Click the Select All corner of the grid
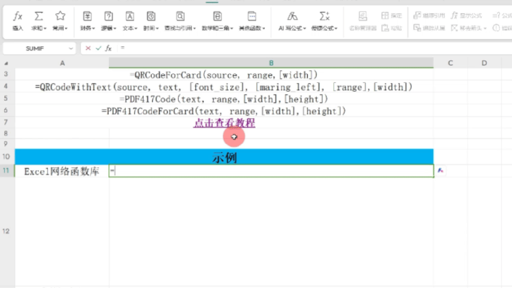Viewport: 512px width, 288px height. click(x=6, y=63)
